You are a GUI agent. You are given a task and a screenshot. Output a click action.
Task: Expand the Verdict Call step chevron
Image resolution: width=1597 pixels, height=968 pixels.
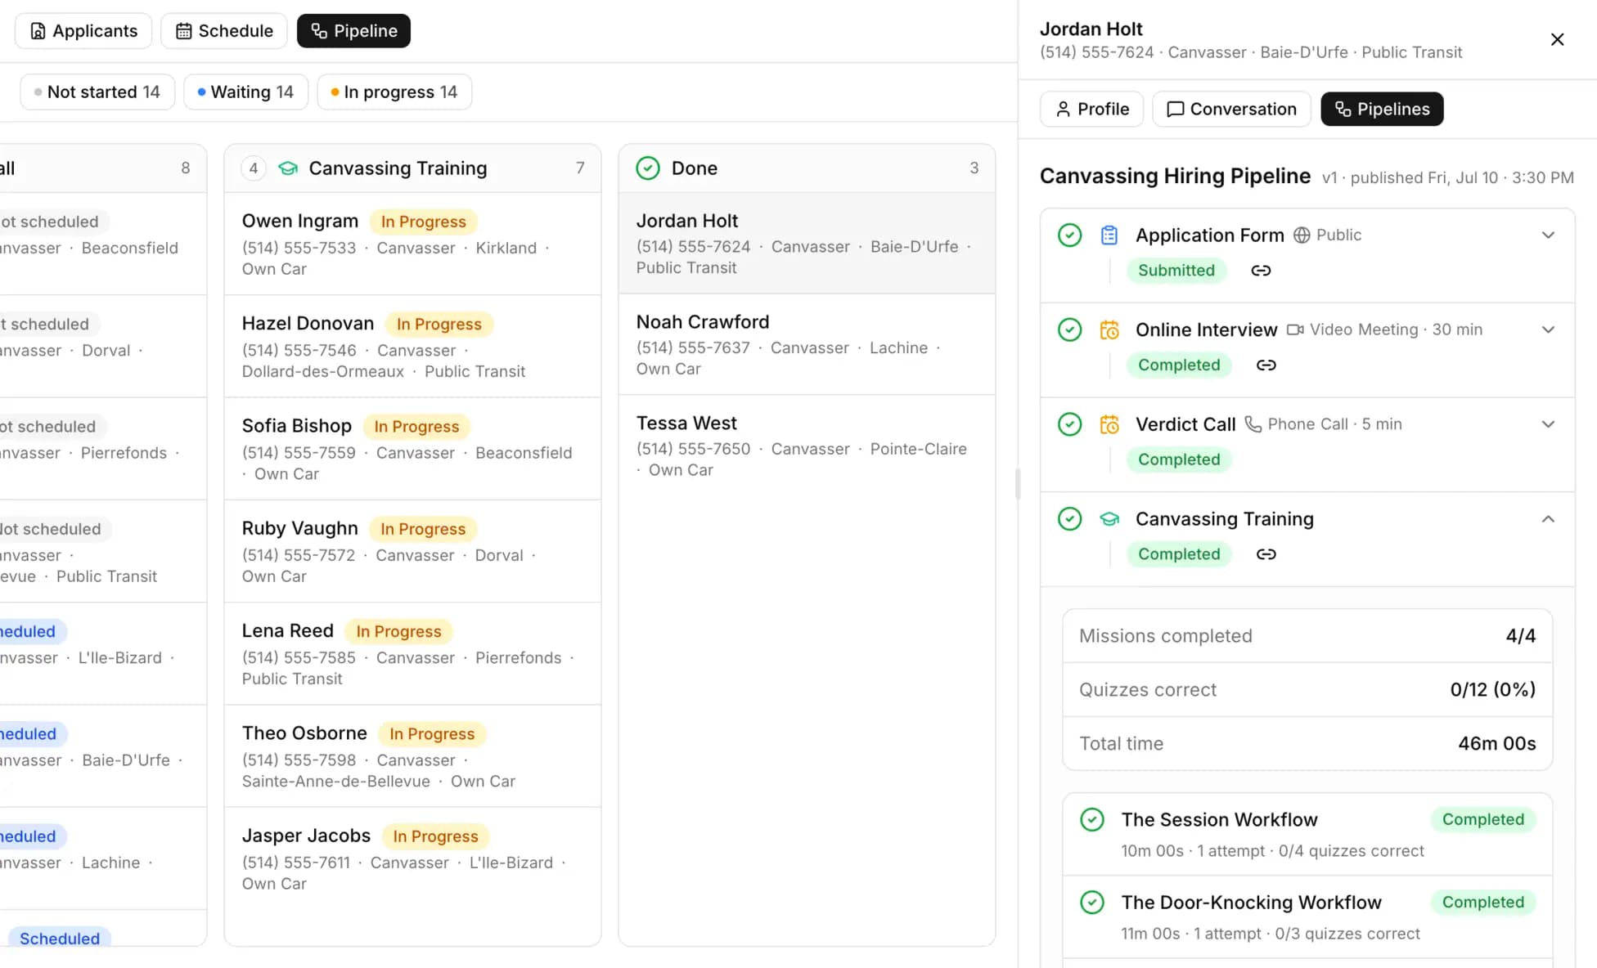[1548, 424]
